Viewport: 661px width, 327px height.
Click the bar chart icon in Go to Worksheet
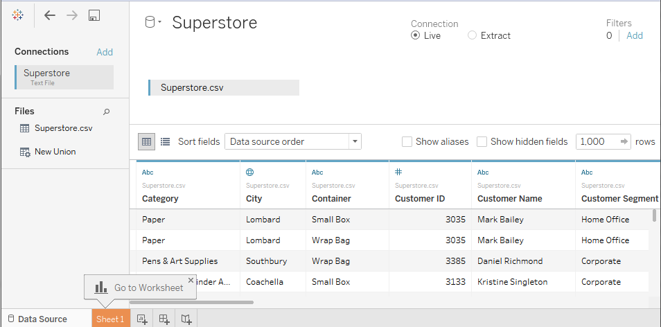[x=100, y=288]
